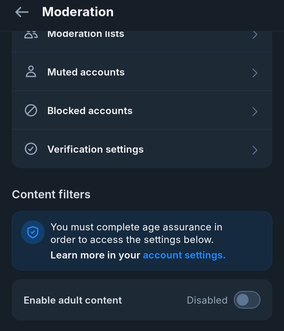Click the Muted accounts person icon

(31, 72)
